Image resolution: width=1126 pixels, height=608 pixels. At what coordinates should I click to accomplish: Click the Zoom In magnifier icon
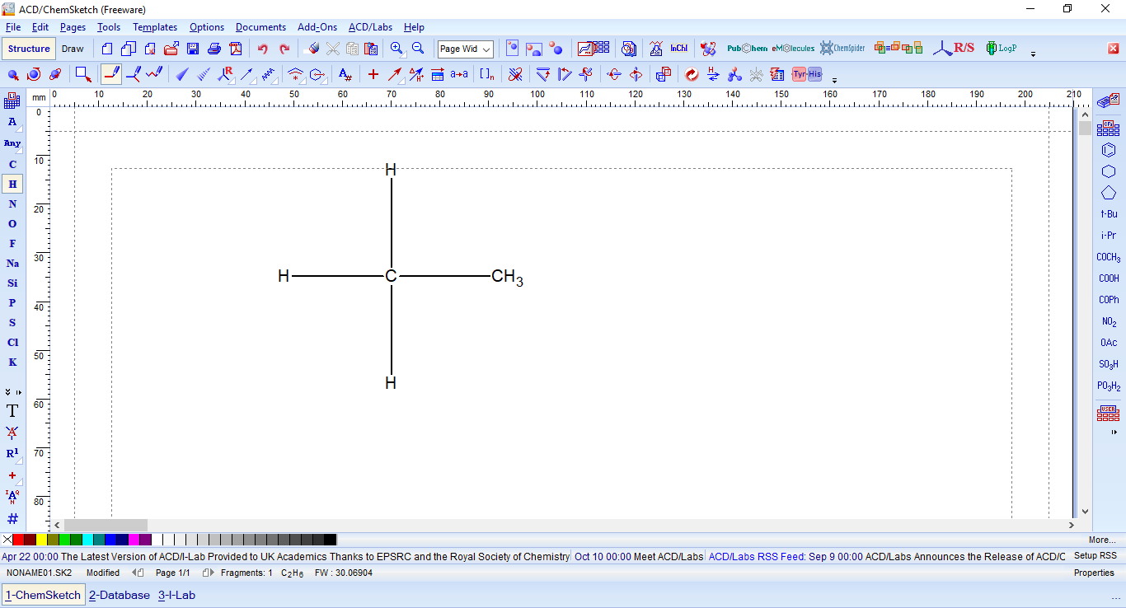396,49
